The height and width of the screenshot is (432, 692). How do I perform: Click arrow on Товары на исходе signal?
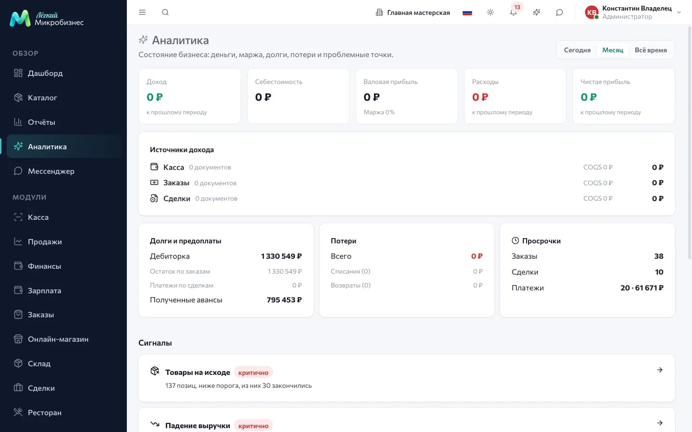point(660,370)
